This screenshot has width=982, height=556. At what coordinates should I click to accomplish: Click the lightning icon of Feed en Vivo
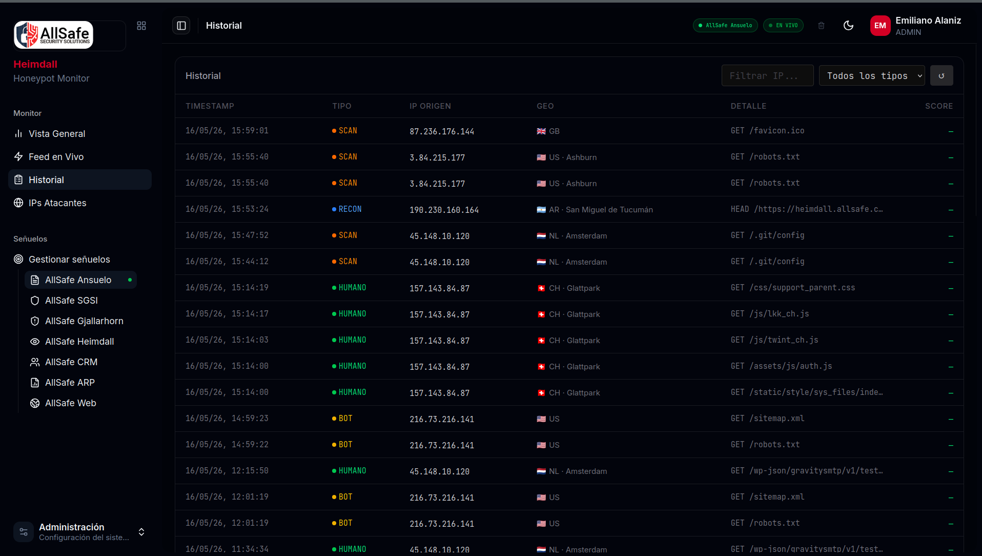[x=18, y=157]
